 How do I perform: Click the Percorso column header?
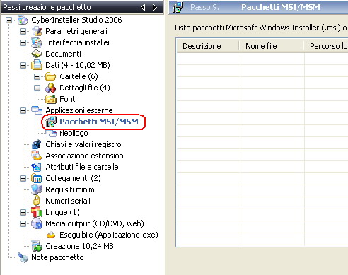click(326, 46)
